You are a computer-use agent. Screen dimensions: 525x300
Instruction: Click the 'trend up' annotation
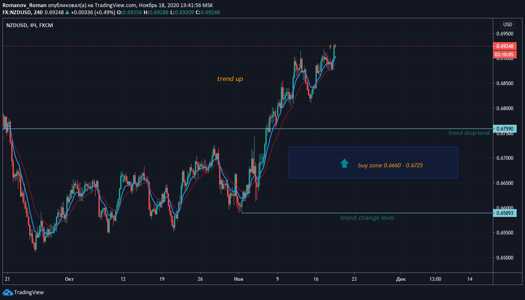coord(230,79)
